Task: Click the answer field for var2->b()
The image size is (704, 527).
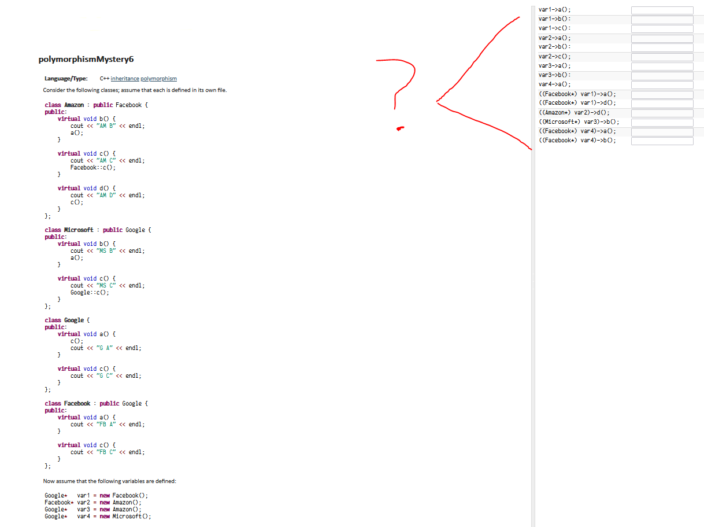Action: [662, 47]
